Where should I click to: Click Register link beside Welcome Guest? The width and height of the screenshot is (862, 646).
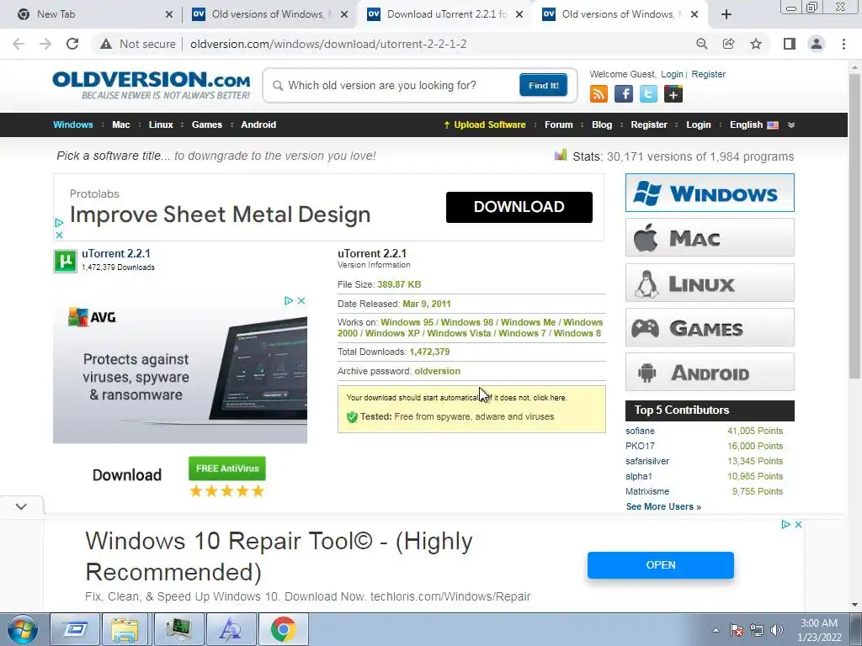pyautogui.click(x=708, y=74)
